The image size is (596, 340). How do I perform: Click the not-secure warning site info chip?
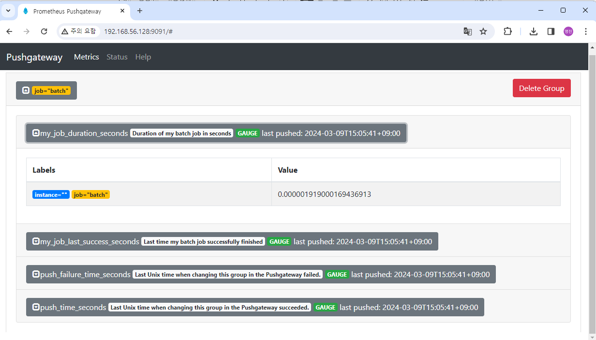tap(79, 31)
